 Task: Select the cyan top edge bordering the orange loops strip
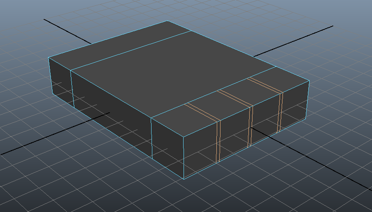pos(214,91)
